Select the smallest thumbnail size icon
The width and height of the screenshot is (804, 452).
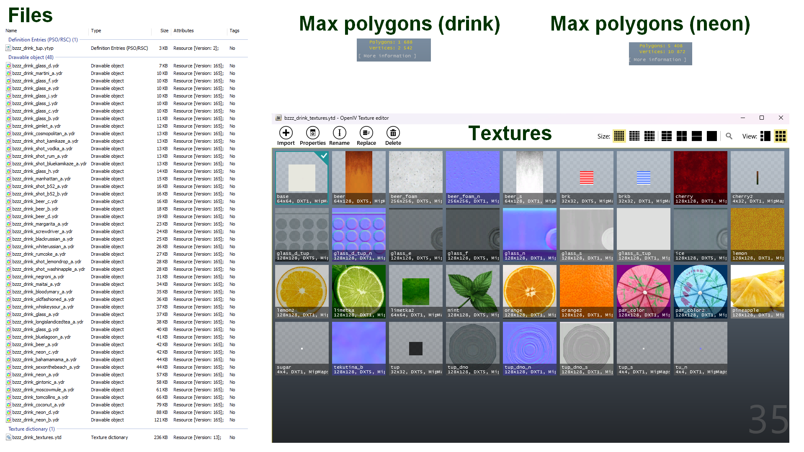click(x=619, y=136)
